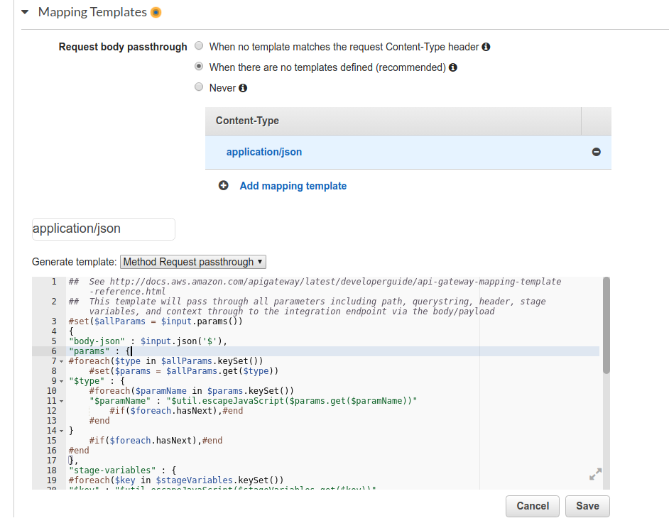Open the application/json mapping template

point(264,152)
